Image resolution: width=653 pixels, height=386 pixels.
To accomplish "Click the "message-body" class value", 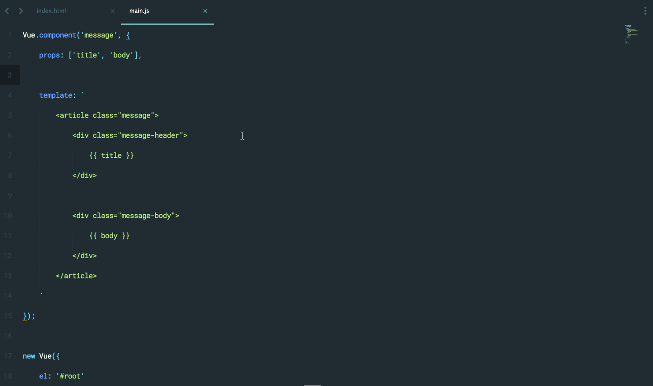I will click(146, 216).
